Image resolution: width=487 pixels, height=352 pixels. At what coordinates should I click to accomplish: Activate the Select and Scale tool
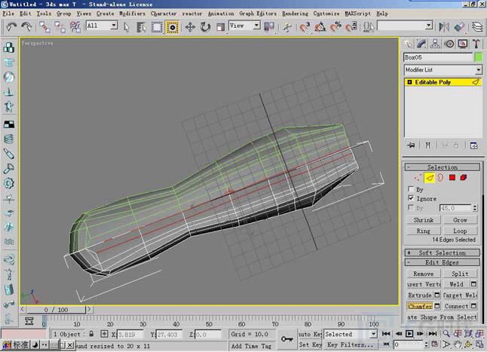click(220, 27)
